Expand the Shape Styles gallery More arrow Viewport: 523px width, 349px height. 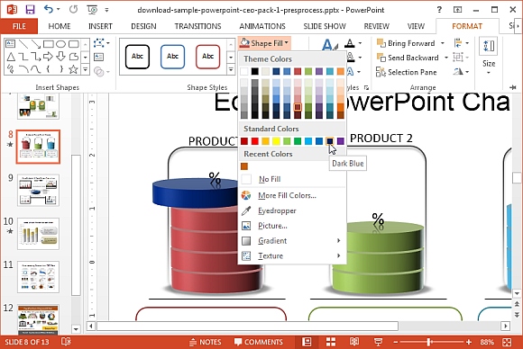[231, 69]
